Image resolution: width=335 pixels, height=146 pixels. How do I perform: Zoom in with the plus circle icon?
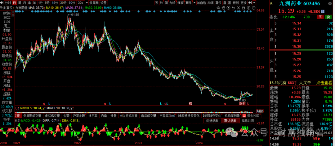248,7
